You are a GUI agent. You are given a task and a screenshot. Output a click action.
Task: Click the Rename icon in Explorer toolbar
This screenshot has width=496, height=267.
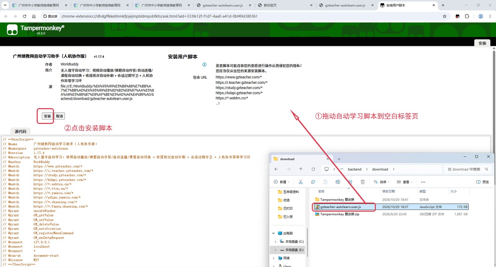coord(338,182)
